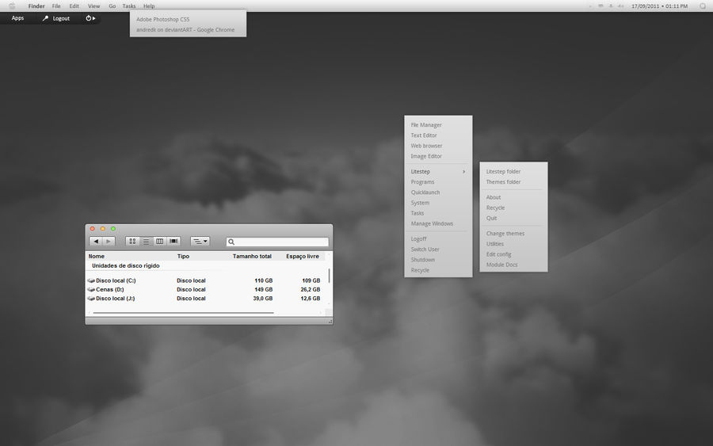The height and width of the screenshot is (446, 713).
Task: Click the horizontal scrollbar in file window
Action: pos(183,313)
